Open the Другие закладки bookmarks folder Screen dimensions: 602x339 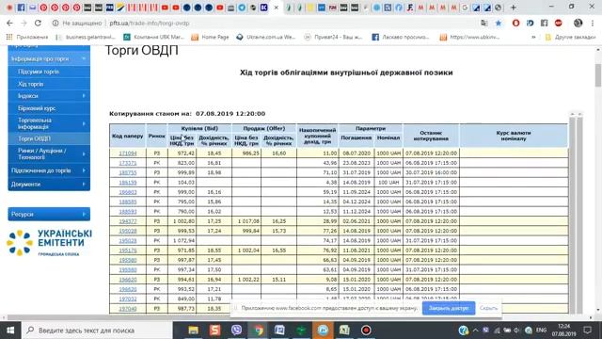(571, 38)
